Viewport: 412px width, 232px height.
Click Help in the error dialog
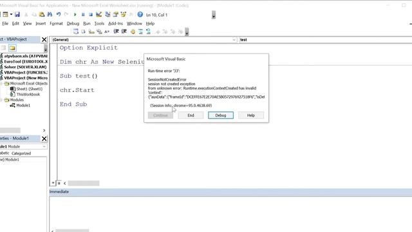(x=251, y=115)
